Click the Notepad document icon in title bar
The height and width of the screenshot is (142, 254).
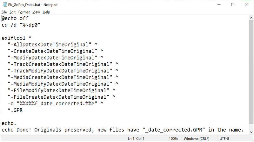5,4
